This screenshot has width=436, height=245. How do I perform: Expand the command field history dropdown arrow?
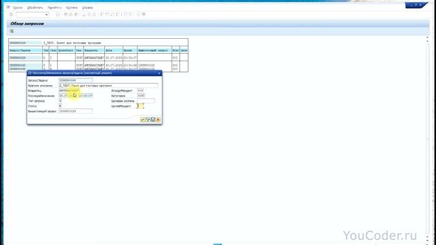[47, 14]
